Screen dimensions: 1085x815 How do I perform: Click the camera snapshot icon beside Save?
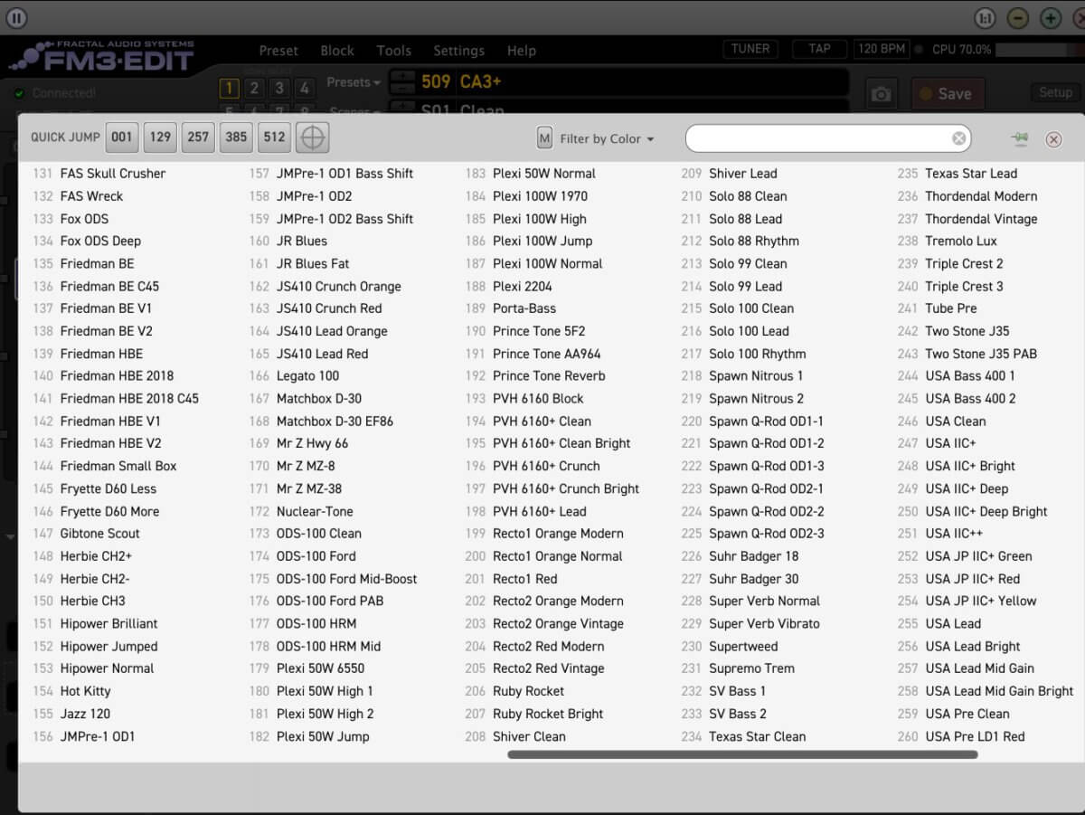coord(881,94)
